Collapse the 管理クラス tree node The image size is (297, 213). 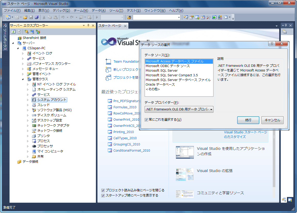coord(23,79)
